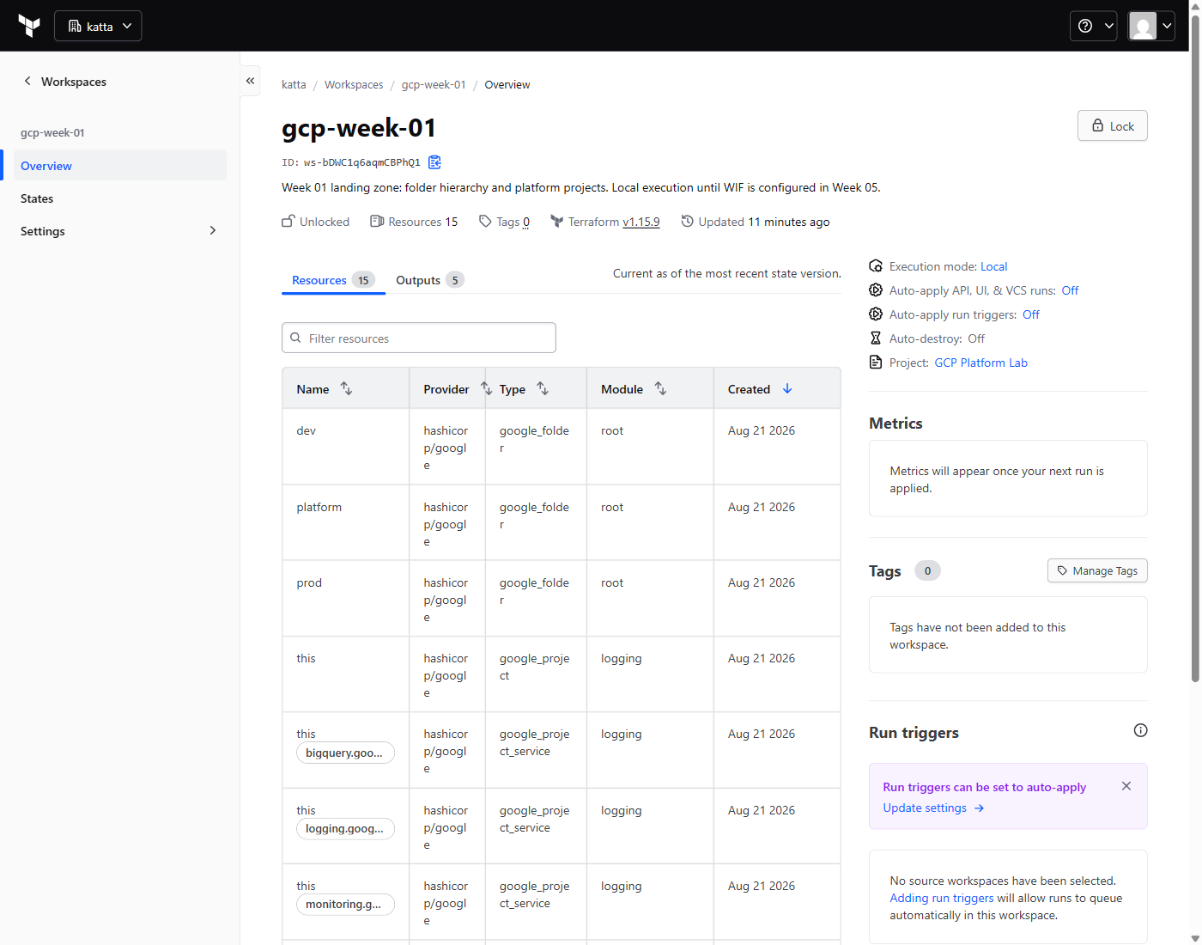The image size is (1202, 945).
Task: Click the Execution mode icon
Action: (x=876, y=265)
